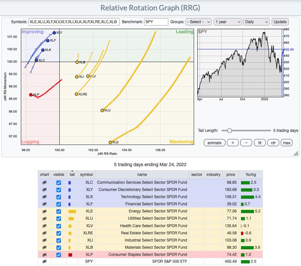Sort table by %chg column
The height and width of the screenshot is (266, 301).
251,175
